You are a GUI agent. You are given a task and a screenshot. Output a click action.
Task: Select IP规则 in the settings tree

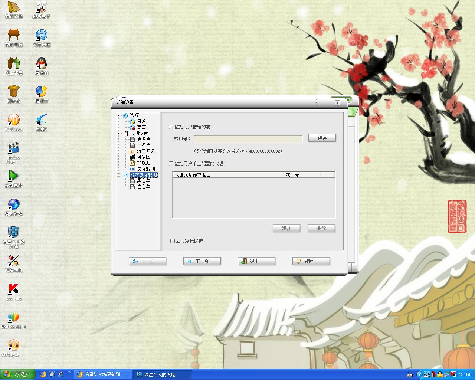143,163
